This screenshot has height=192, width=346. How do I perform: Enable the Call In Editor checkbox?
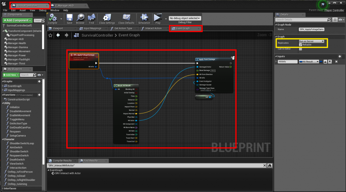(x=300, y=49)
